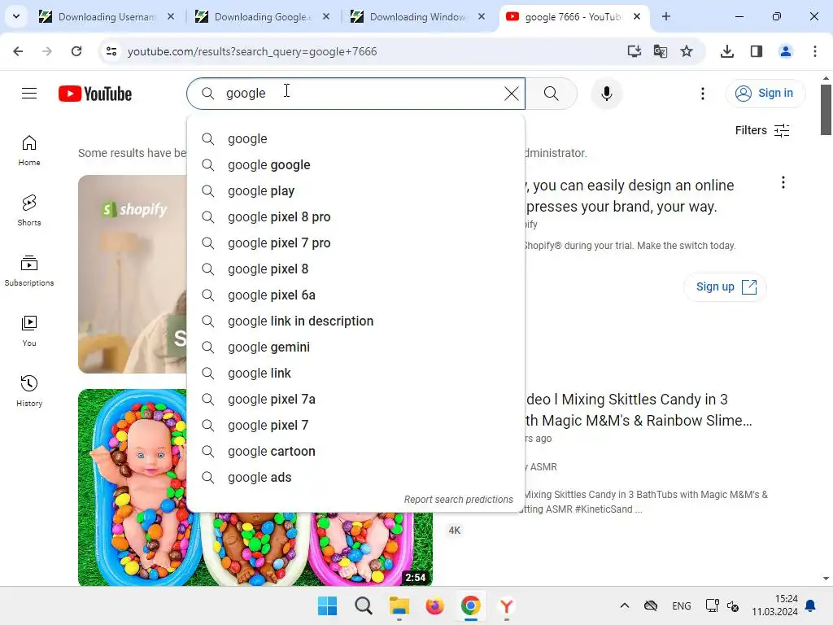
Task: Expand the tab search dropdown arrow
Action: [16, 16]
